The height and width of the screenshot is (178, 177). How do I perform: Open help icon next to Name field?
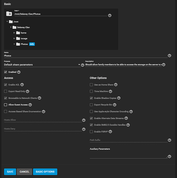[170, 56]
